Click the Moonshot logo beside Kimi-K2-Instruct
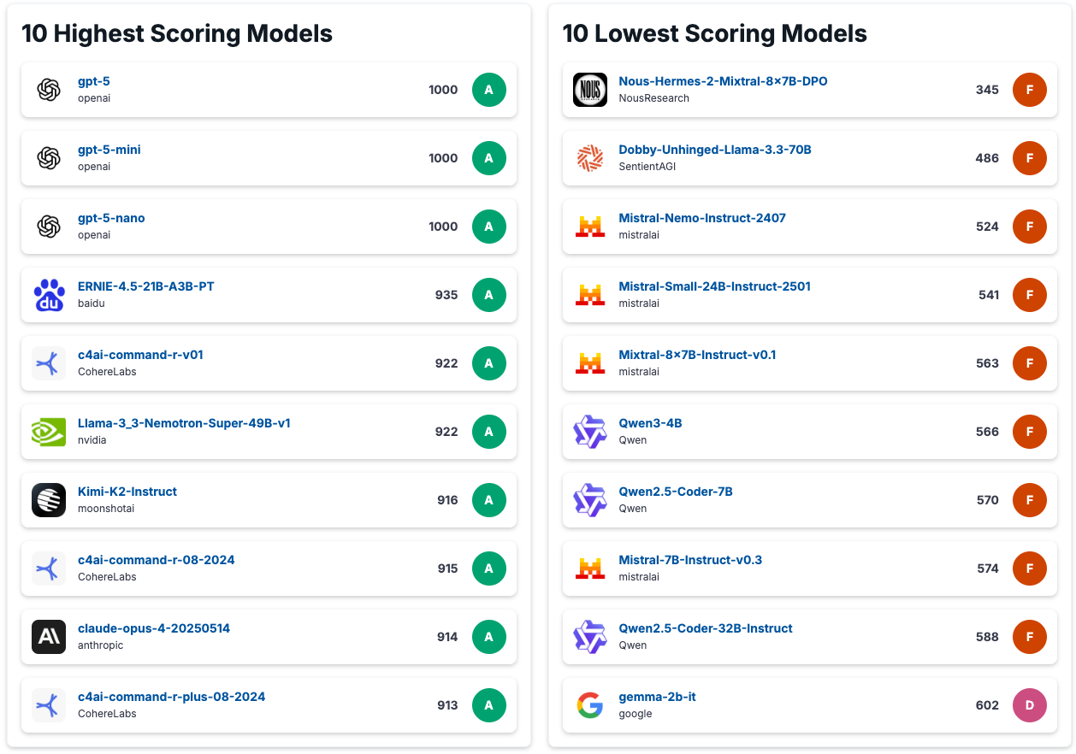The image size is (1076, 754). coord(49,500)
